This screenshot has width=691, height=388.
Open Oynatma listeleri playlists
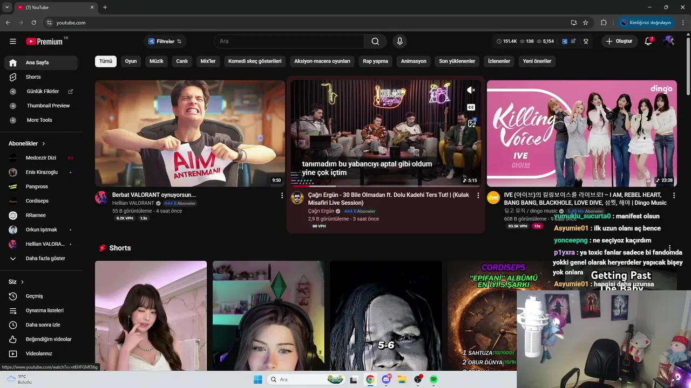point(41,310)
